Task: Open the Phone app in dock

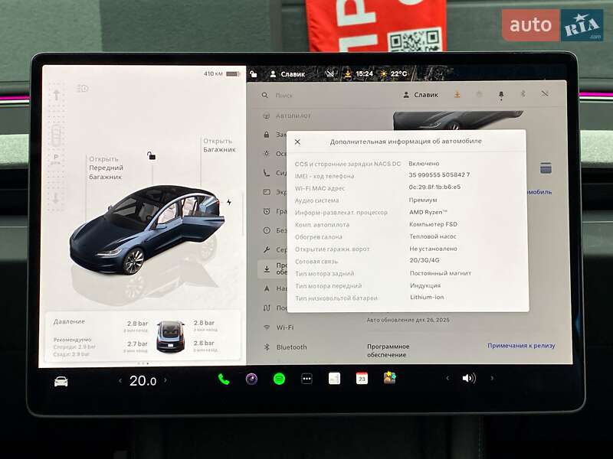Action: [x=224, y=379]
